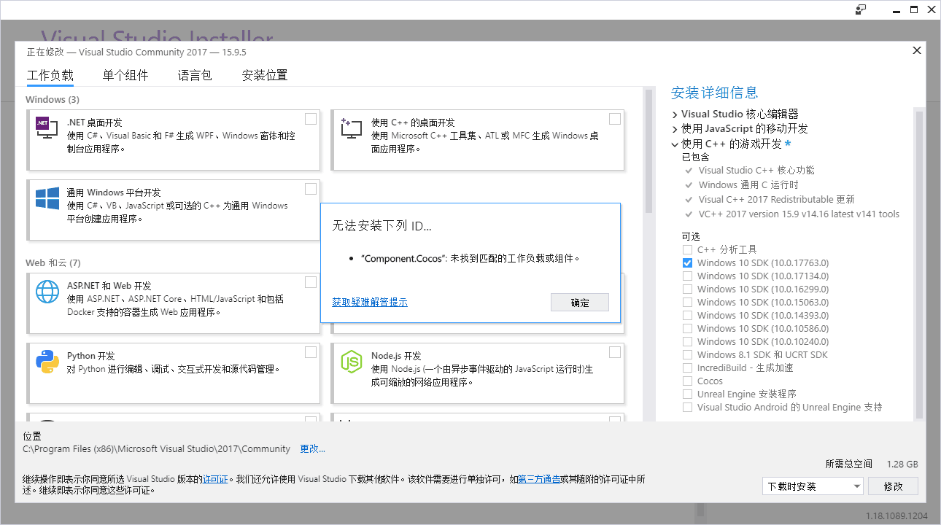Click Visual C++ 2017 Redistributable 更新 item
Image resolution: width=941 pixels, height=525 pixels.
pos(776,200)
